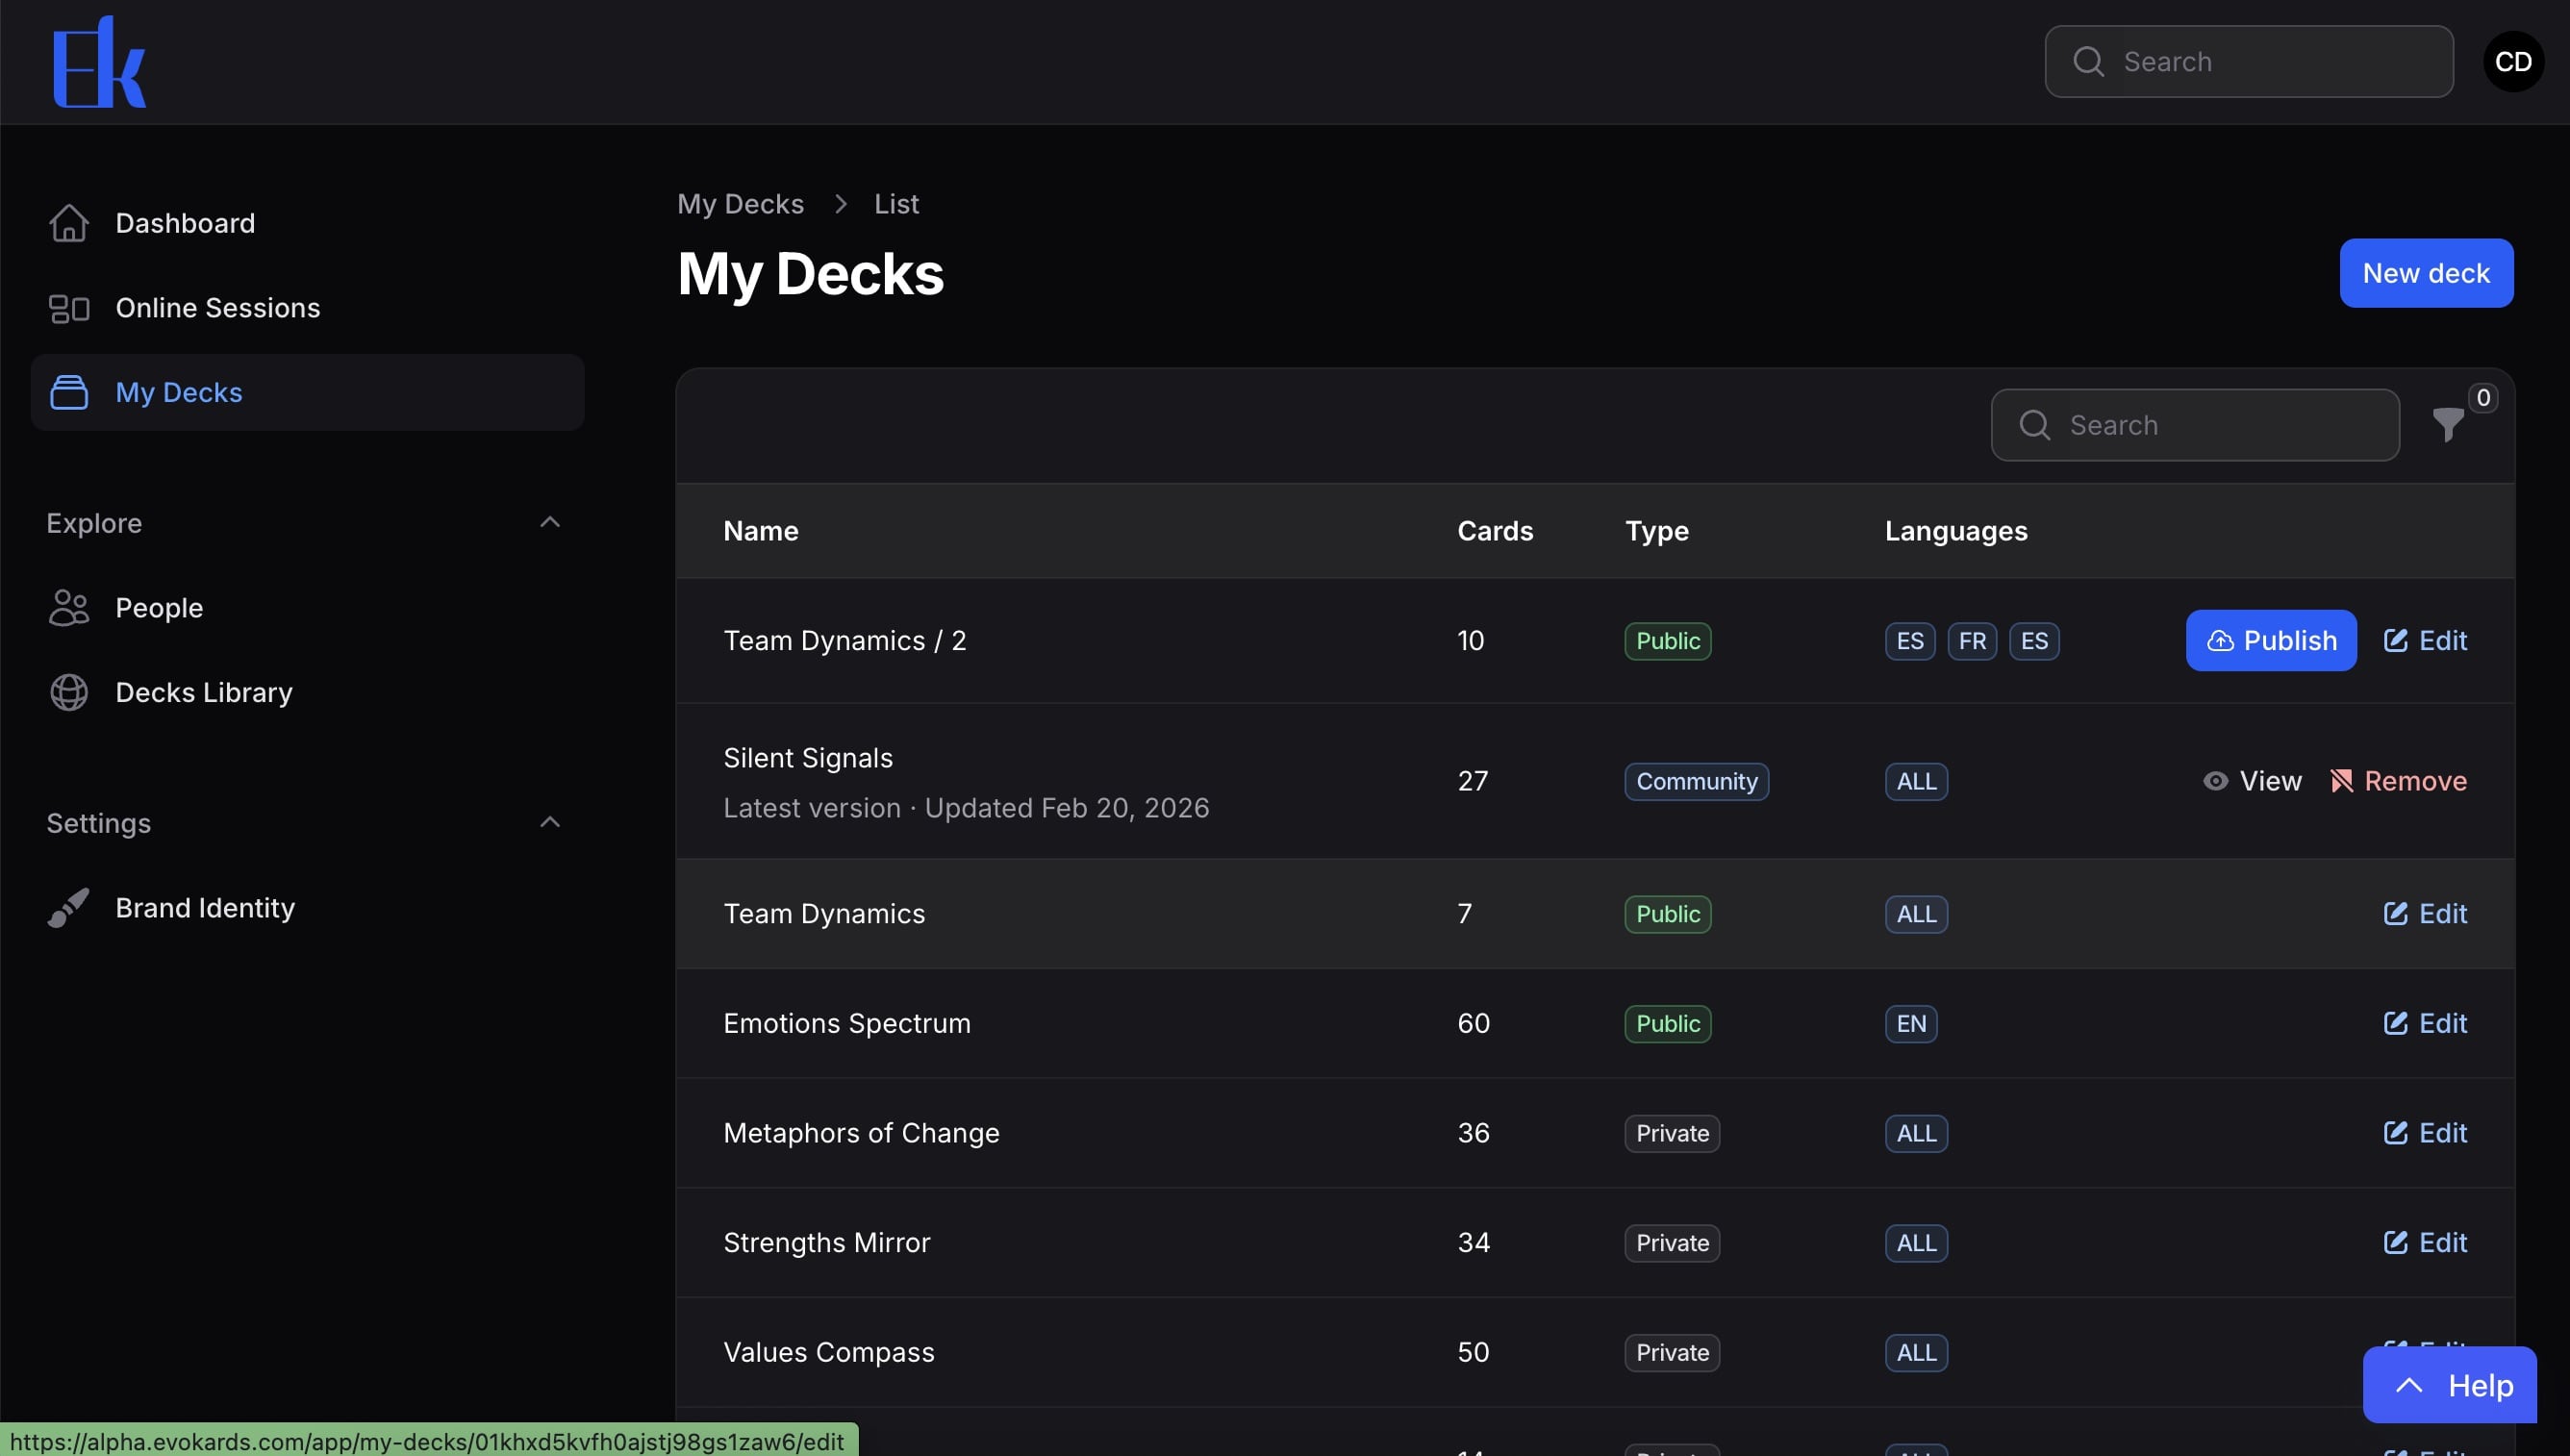Click the My Decks sidebar icon

tap(69, 392)
